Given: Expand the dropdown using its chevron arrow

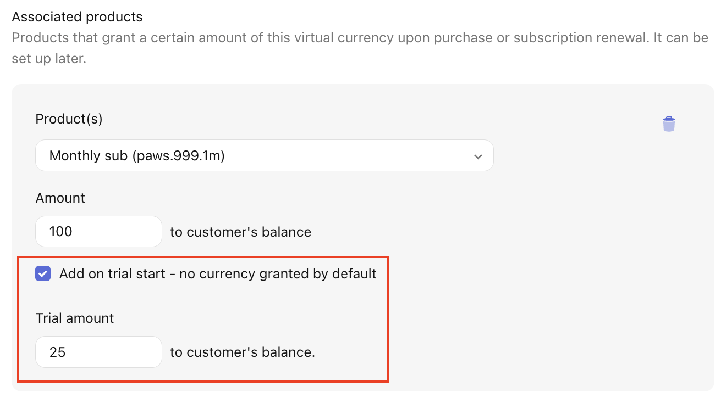Looking at the screenshot, I should (x=478, y=156).
